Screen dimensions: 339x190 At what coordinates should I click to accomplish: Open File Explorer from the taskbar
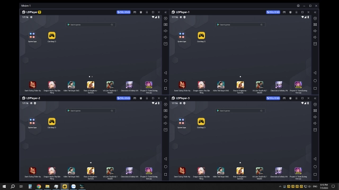[x=47, y=186]
